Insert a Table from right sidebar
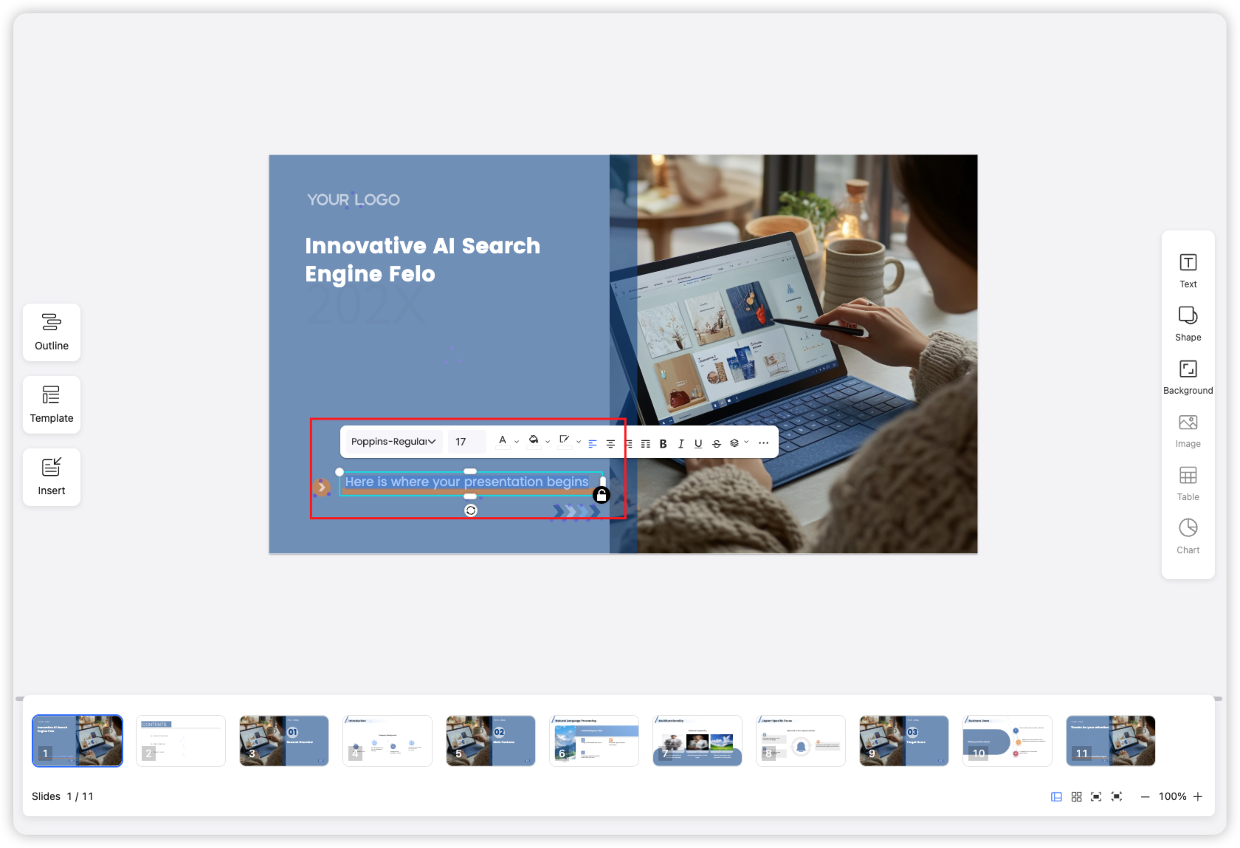 [x=1188, y=483]
